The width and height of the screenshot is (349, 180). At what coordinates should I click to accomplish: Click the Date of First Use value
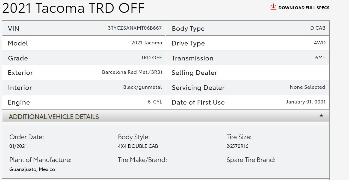(x=306, y=102)
